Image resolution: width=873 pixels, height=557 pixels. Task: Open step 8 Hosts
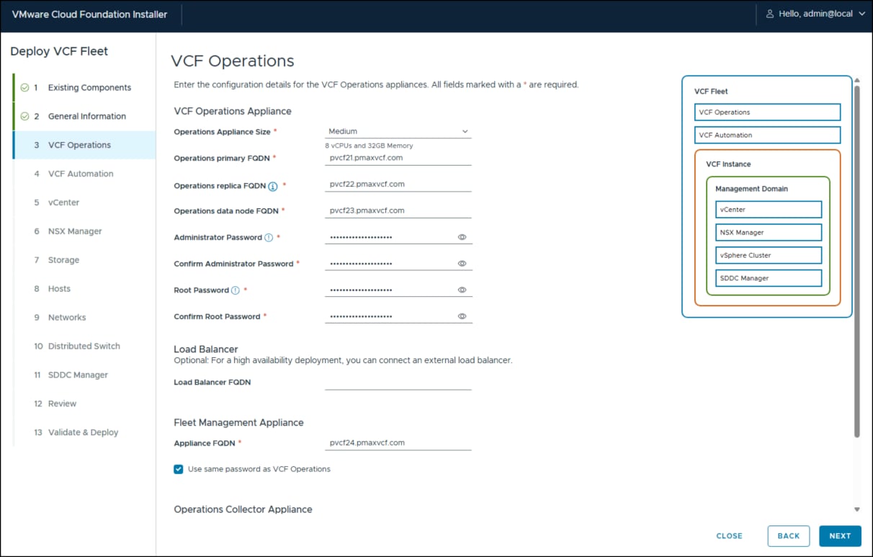click(84, 289)
